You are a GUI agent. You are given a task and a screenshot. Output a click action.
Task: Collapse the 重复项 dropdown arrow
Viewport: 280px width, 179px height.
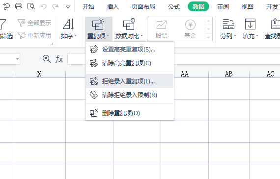click(108, 36)
